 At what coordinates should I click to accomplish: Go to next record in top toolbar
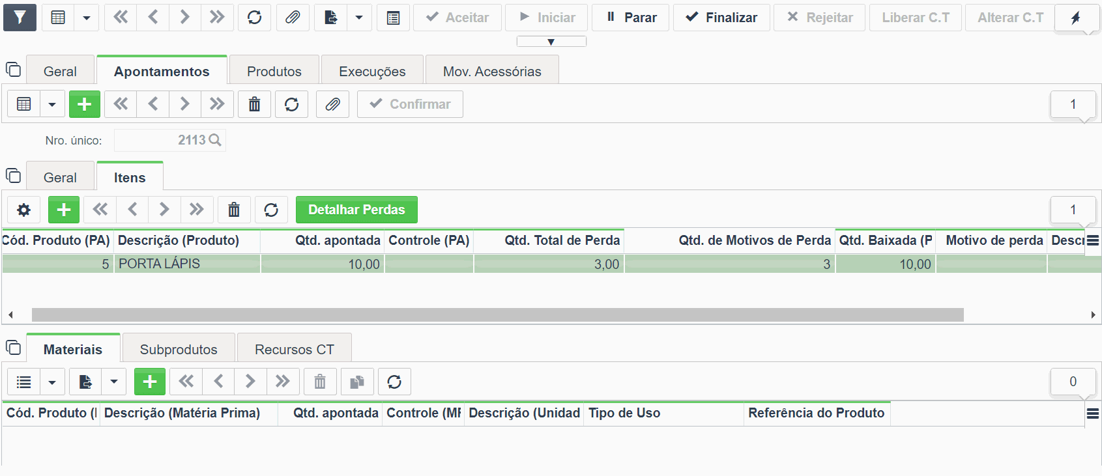(x=185, y=18)
